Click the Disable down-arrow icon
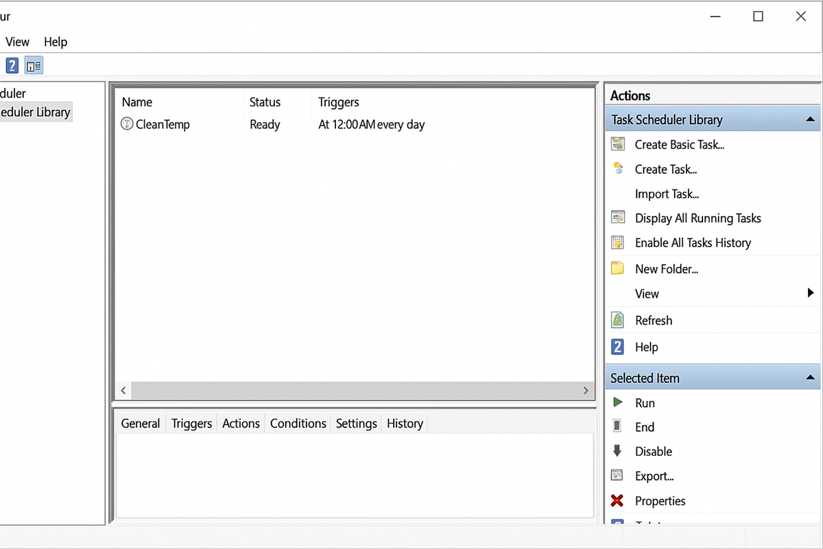 pyautogui.click(x=618, y=452)
